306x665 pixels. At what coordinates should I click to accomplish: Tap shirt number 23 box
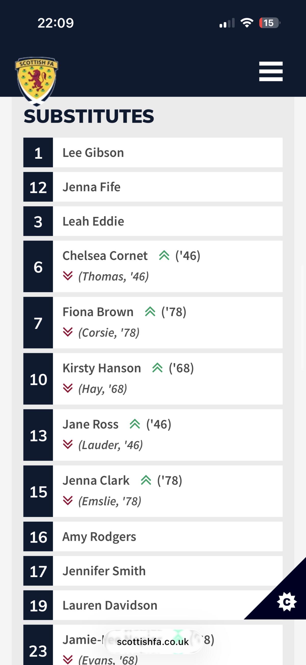(38, 645)
